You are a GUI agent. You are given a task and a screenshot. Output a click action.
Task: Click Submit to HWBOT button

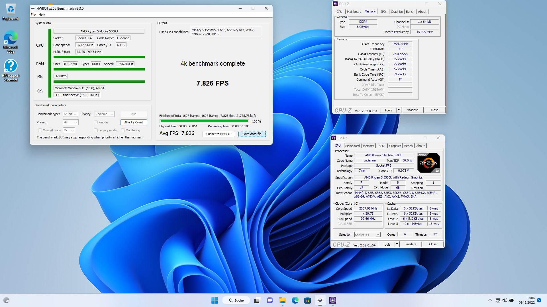pyautogui.click(x=218, y=134)
